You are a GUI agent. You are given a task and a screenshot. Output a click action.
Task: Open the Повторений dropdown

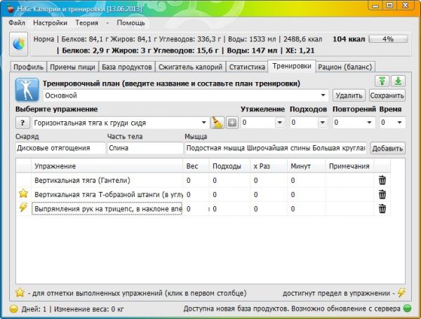[370, 123]
